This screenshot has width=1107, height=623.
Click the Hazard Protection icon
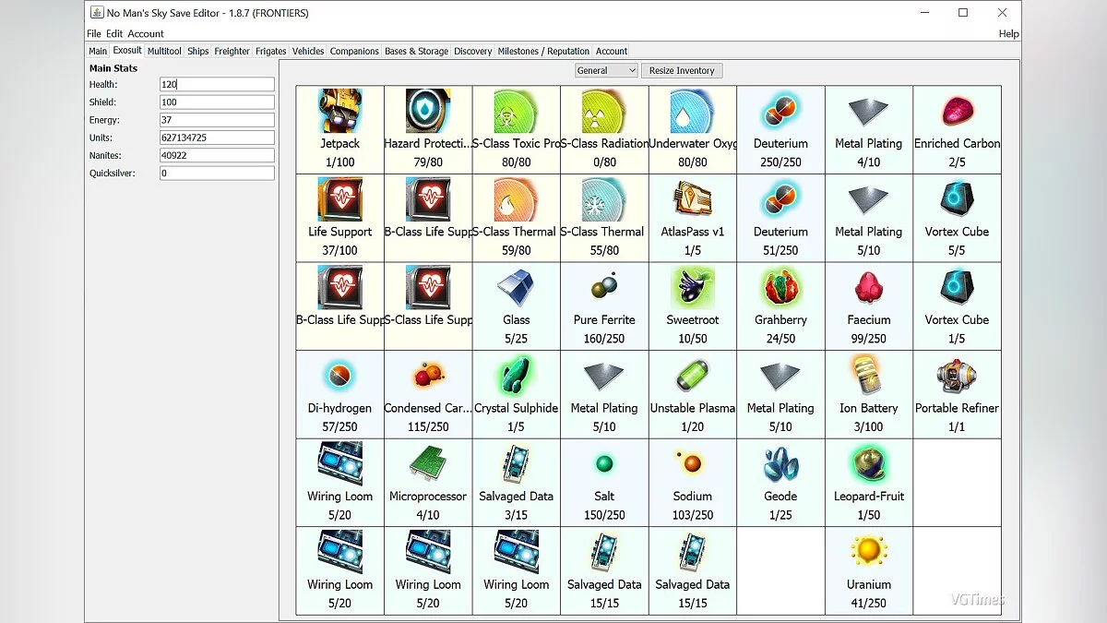point(428,112)
